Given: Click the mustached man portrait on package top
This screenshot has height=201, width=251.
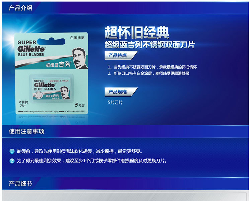Looking at the screenshot, I should tap(79, 58).
